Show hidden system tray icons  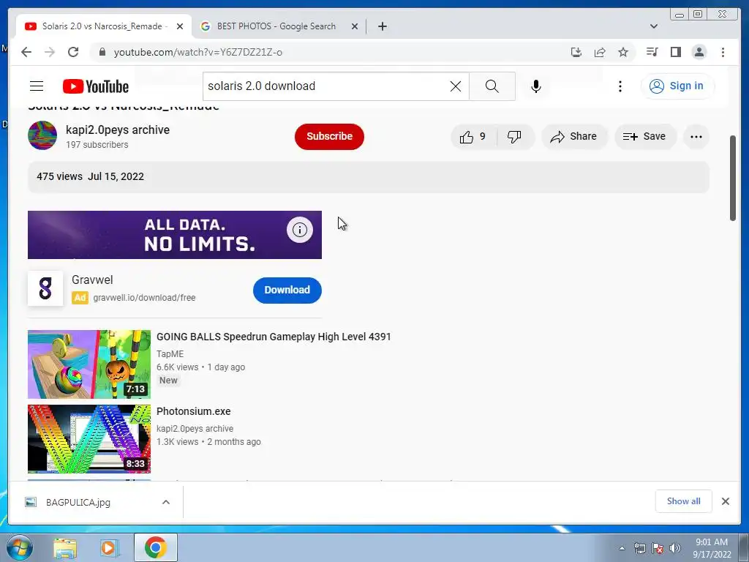point(622,548)
